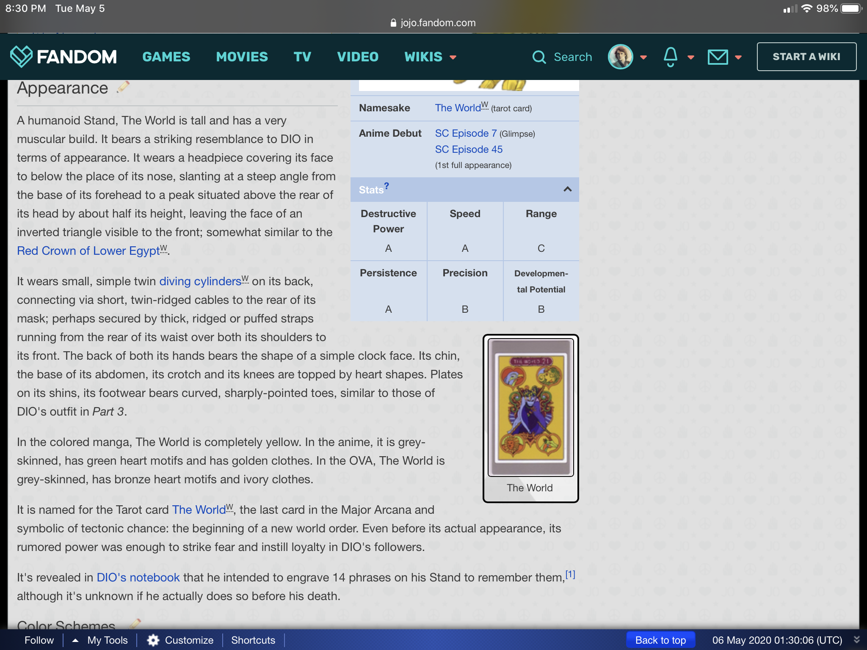Click the Back to top button
The height and width of the screenshot is (650, 867).
tap(660, 640)
